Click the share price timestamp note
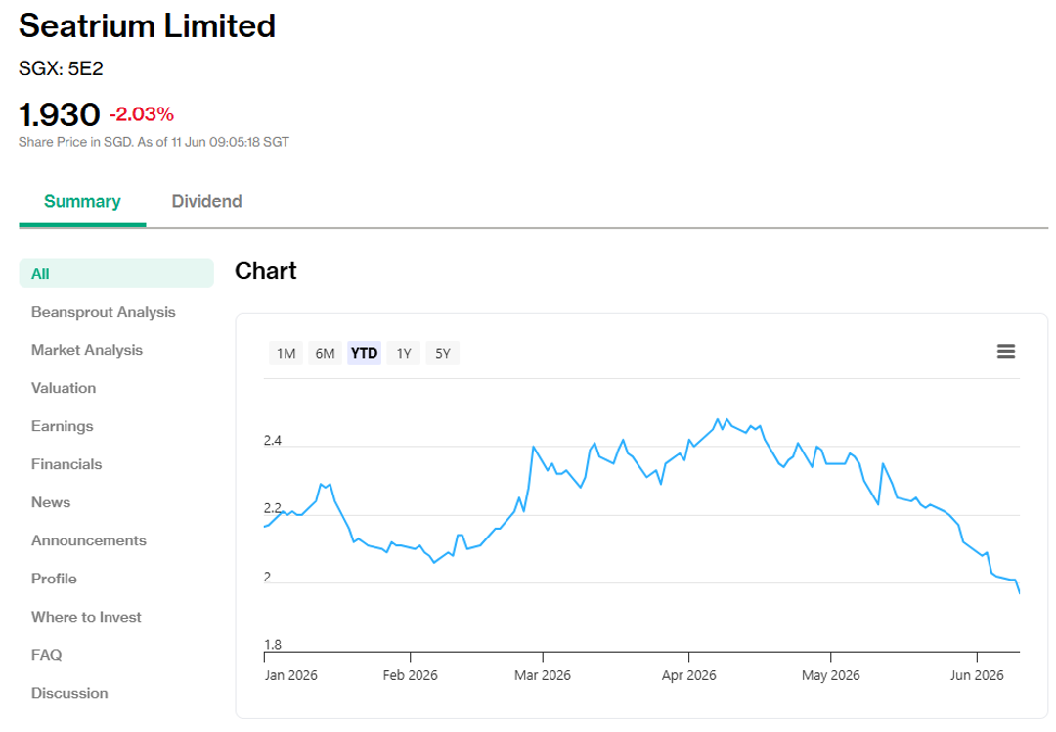This screenshot has height=732, width=1056. coord(154,142)
